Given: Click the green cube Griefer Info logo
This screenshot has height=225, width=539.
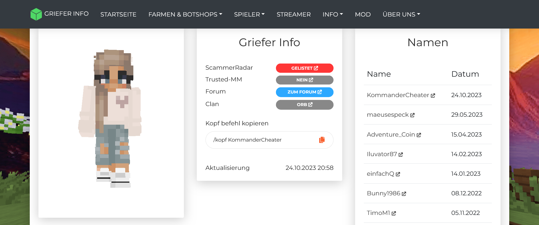Looking at the screenshot, I should [36, 14].
